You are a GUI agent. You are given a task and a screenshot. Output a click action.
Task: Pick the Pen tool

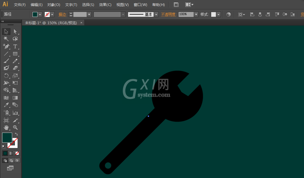[6, 46]
